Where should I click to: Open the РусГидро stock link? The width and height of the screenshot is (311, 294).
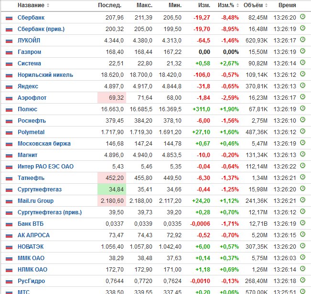click(32, 281)
